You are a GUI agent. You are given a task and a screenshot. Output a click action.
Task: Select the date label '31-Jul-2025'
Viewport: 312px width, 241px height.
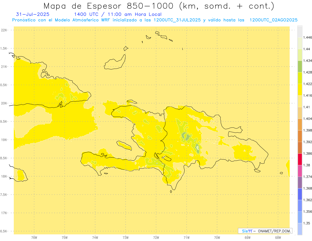(32, 14)
